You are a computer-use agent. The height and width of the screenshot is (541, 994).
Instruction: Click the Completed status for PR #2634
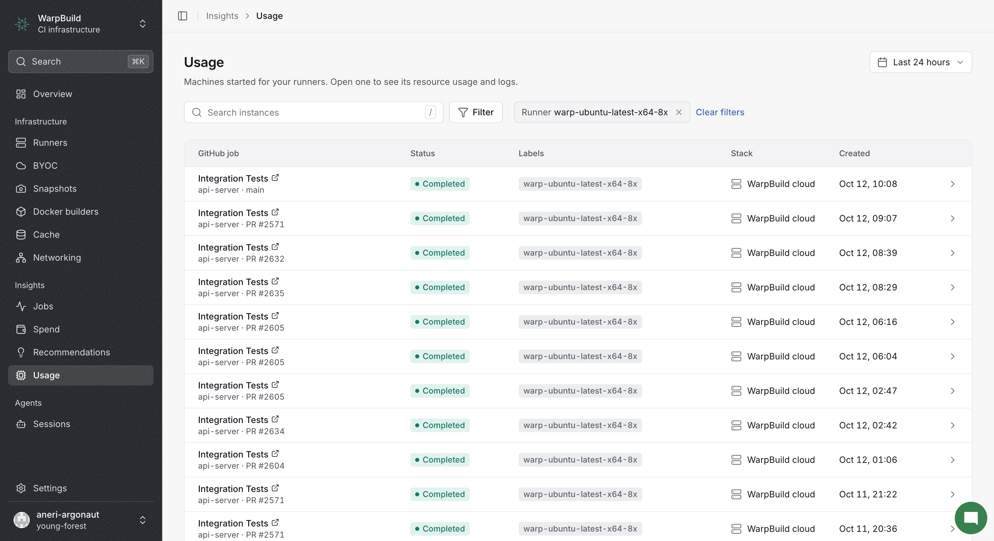tap(440, 425)
